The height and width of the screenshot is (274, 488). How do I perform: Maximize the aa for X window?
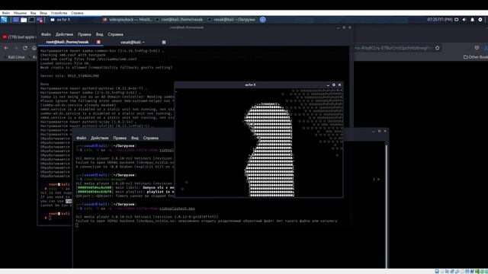tap(334, 84)
